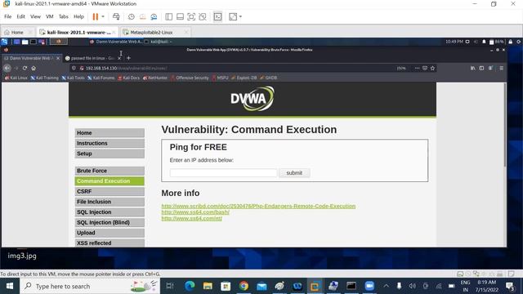This screenshot has width=523, height=294.
Task: Open the VMware File menu
Action: click(7, 16)
